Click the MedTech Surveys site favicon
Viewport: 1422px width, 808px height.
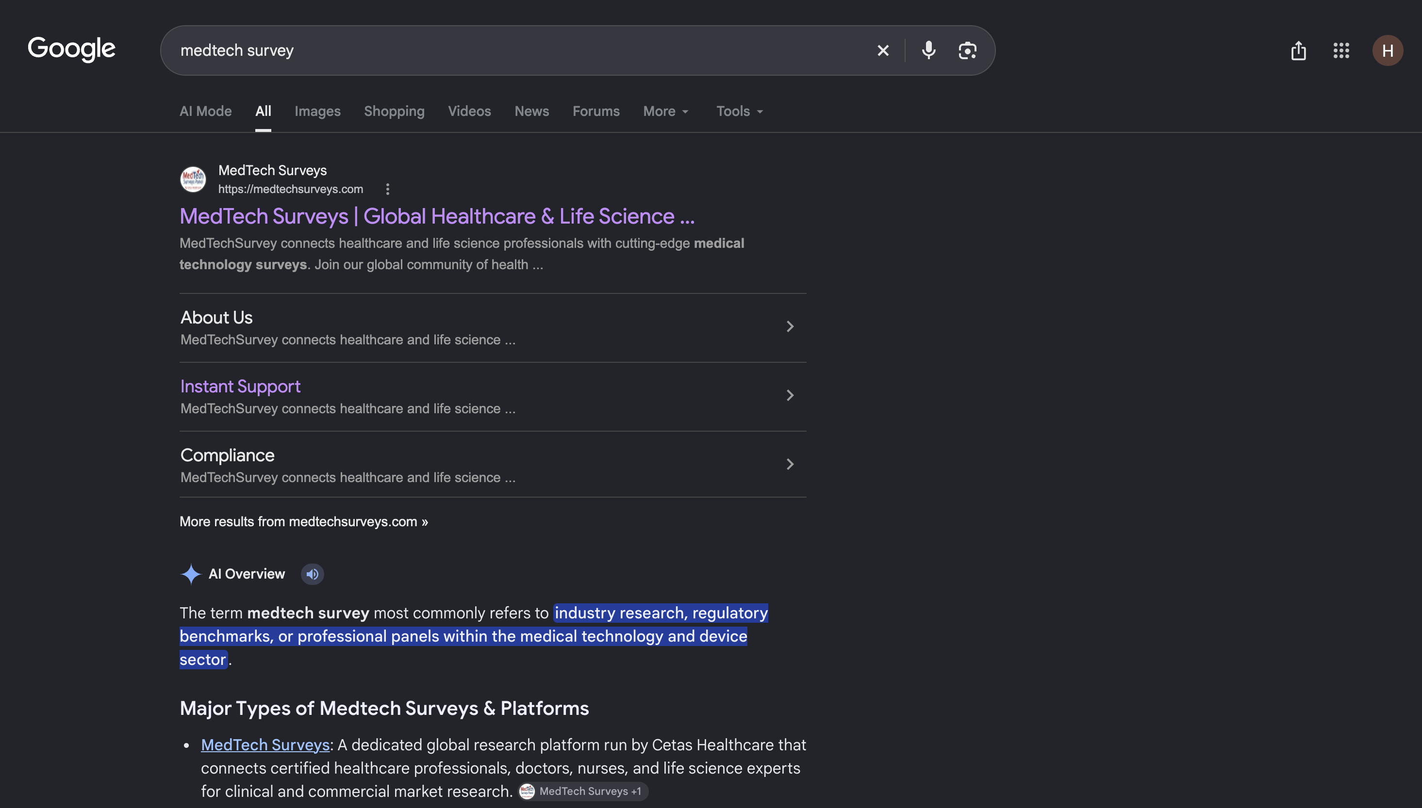coord(193,179)
